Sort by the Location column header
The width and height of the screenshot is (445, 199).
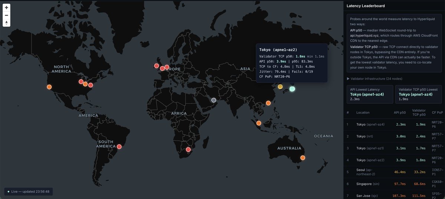coord(363,112)
